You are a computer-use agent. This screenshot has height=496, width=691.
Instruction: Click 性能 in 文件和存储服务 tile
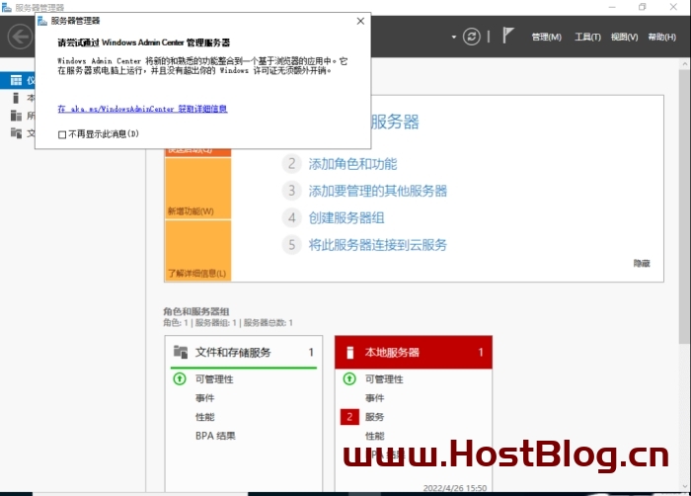pyautogui.click(x=205, y=417)
